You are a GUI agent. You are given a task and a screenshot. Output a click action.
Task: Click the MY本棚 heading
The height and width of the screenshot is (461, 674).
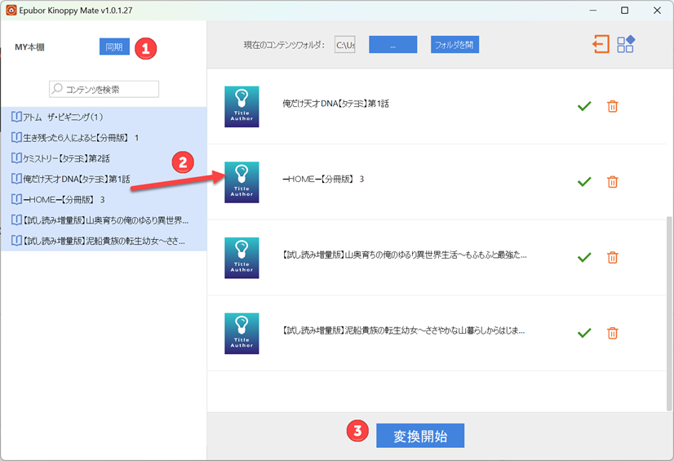(29, 47)
